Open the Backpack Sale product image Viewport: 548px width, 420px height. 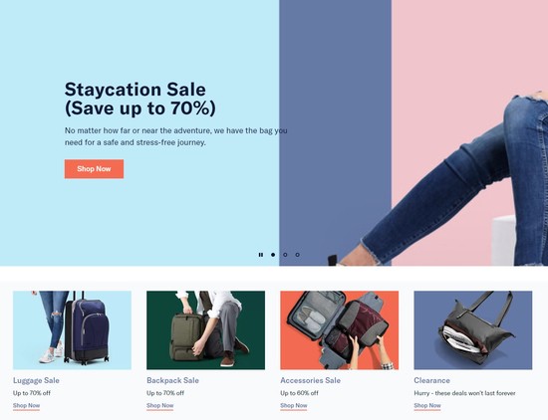pos(206,330)
